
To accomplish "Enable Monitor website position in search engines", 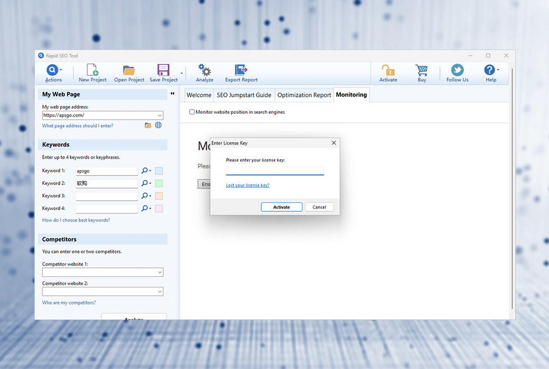I will 192,112.
